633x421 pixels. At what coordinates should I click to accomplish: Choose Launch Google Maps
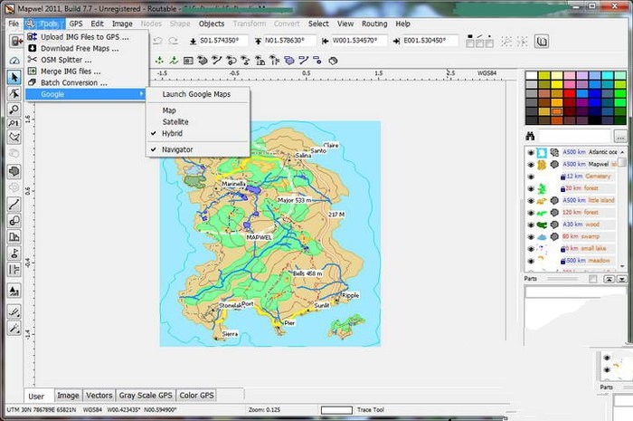point(198,94)
